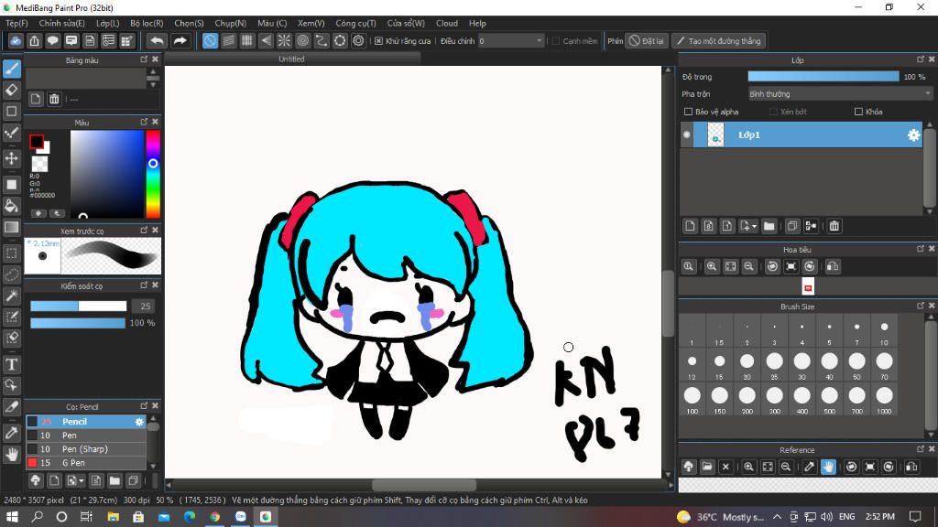
Task: Expand the add-layer dropdown arrow
Action: pyautogui.click(x=755, y=227)
